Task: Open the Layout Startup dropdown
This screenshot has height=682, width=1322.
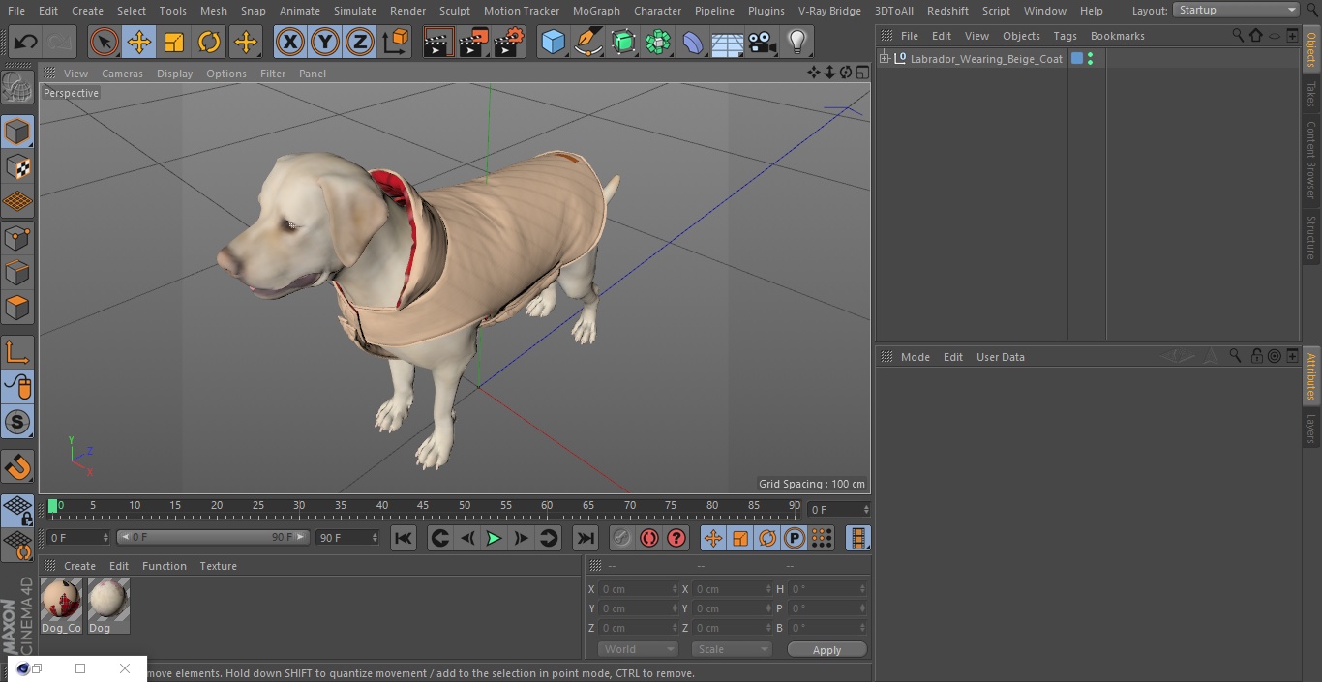Action: tap(1236, 10)
